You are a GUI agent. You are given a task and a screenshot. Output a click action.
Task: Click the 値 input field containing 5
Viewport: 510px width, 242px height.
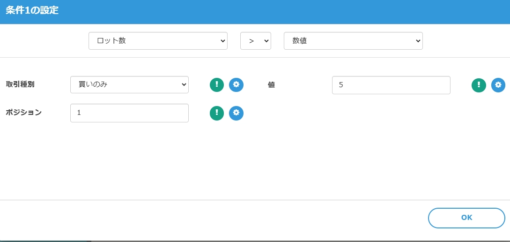coord(391,85)
